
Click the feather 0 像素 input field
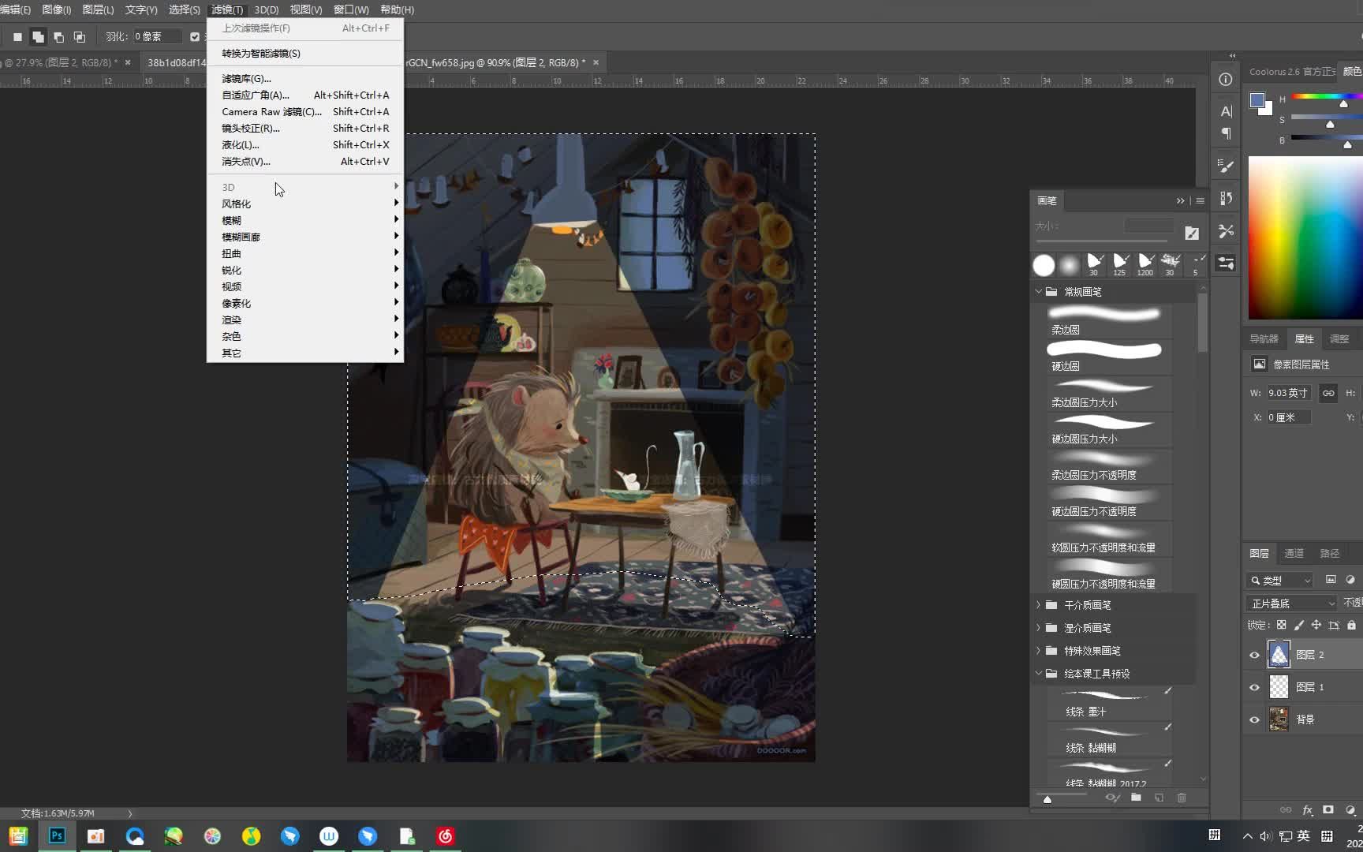[156, 36]
